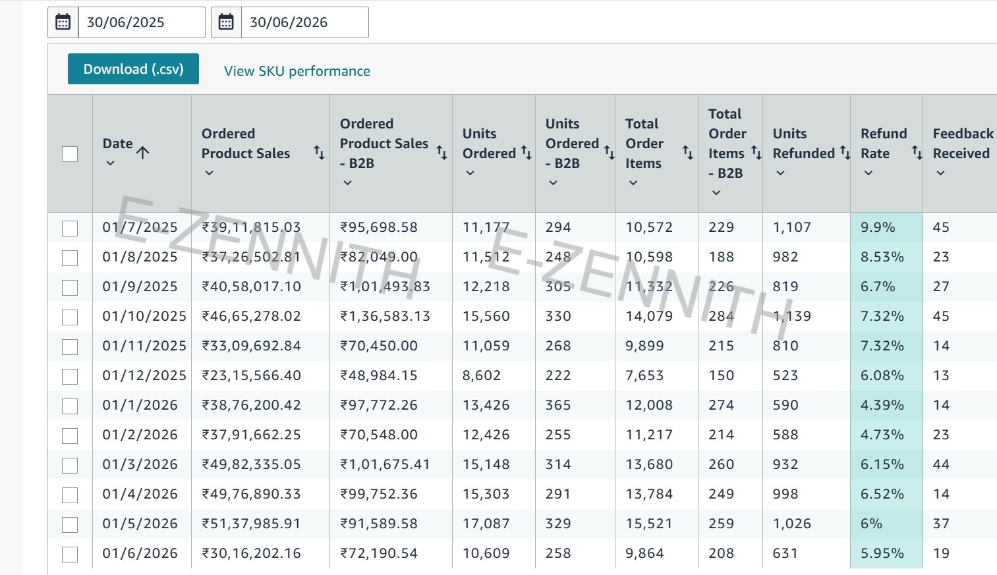Sort by Units Ordered arrows icon
This screenshot has height=575, width=997.
[x=527, y=153]
